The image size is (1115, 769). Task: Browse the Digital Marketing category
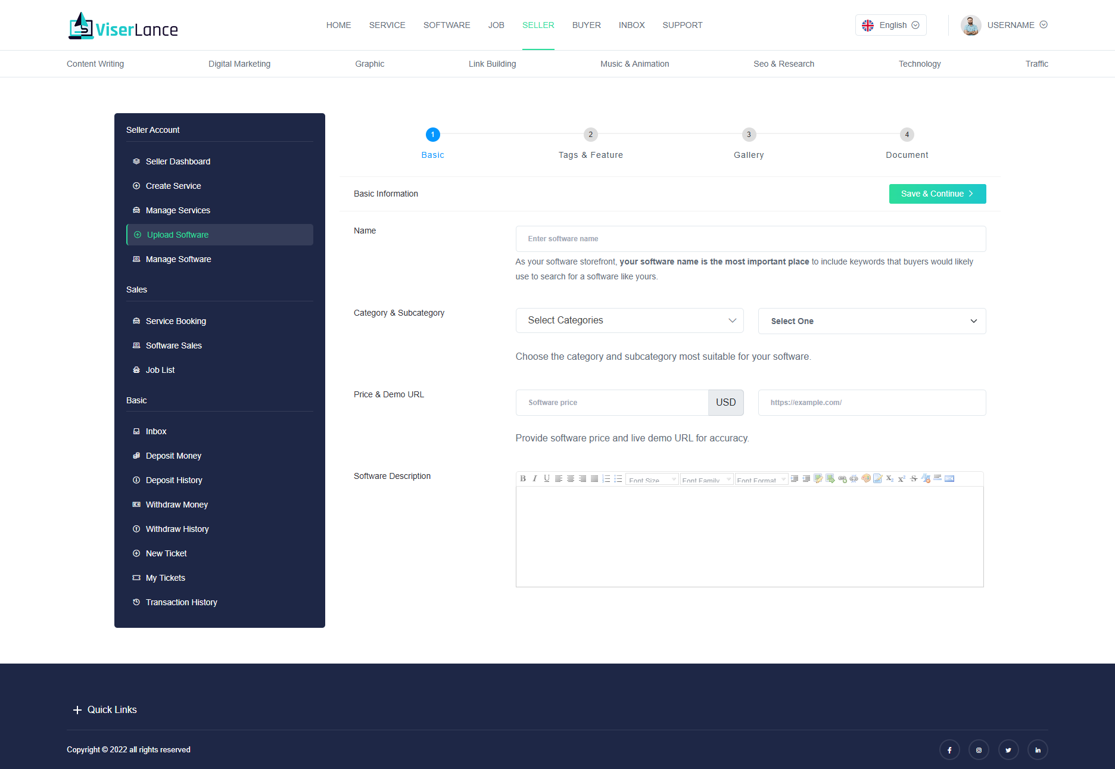click(x=239, y=64)
